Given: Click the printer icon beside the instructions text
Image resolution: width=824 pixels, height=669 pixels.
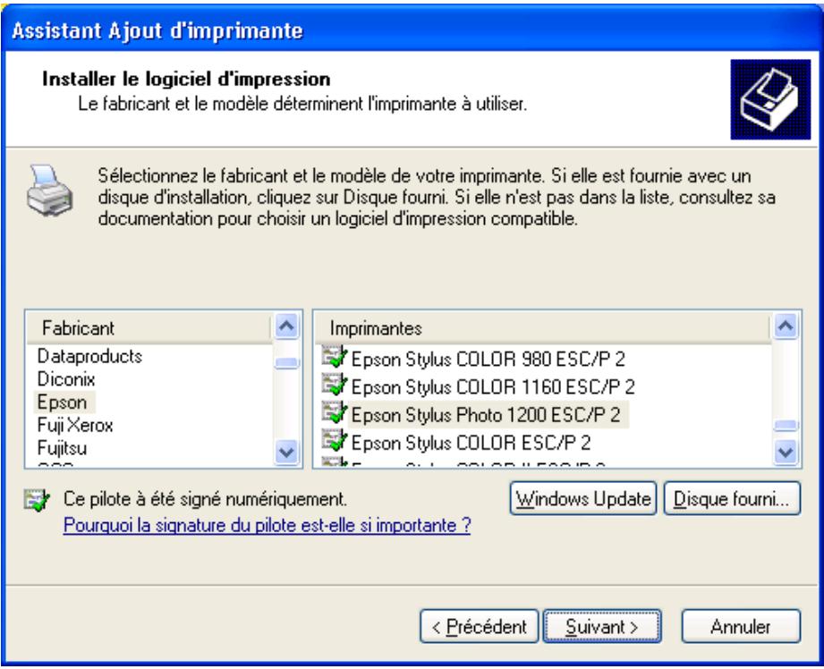Looking at the screenshot, I should click(49, 191).
